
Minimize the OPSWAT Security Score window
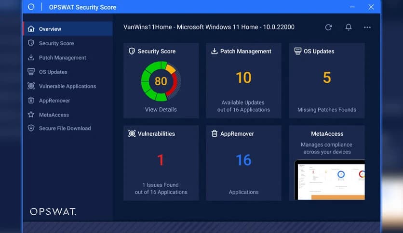tap(352, 7)
